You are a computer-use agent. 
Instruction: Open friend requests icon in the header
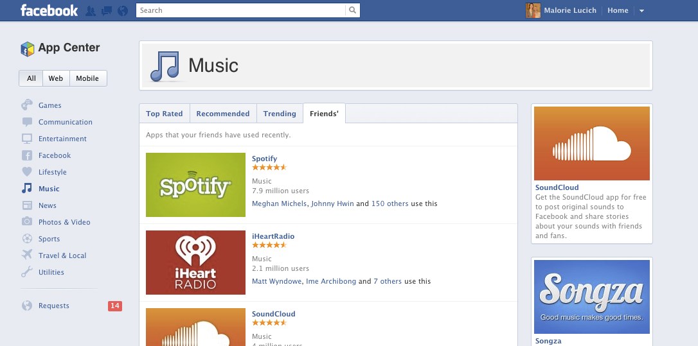[x=91, y=11]
